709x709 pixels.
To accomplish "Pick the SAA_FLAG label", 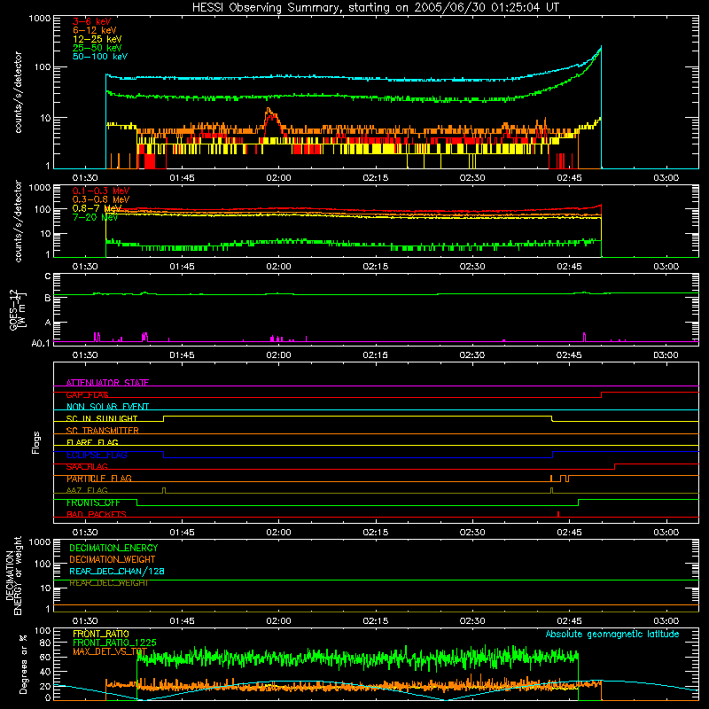I will click(87, 467).
